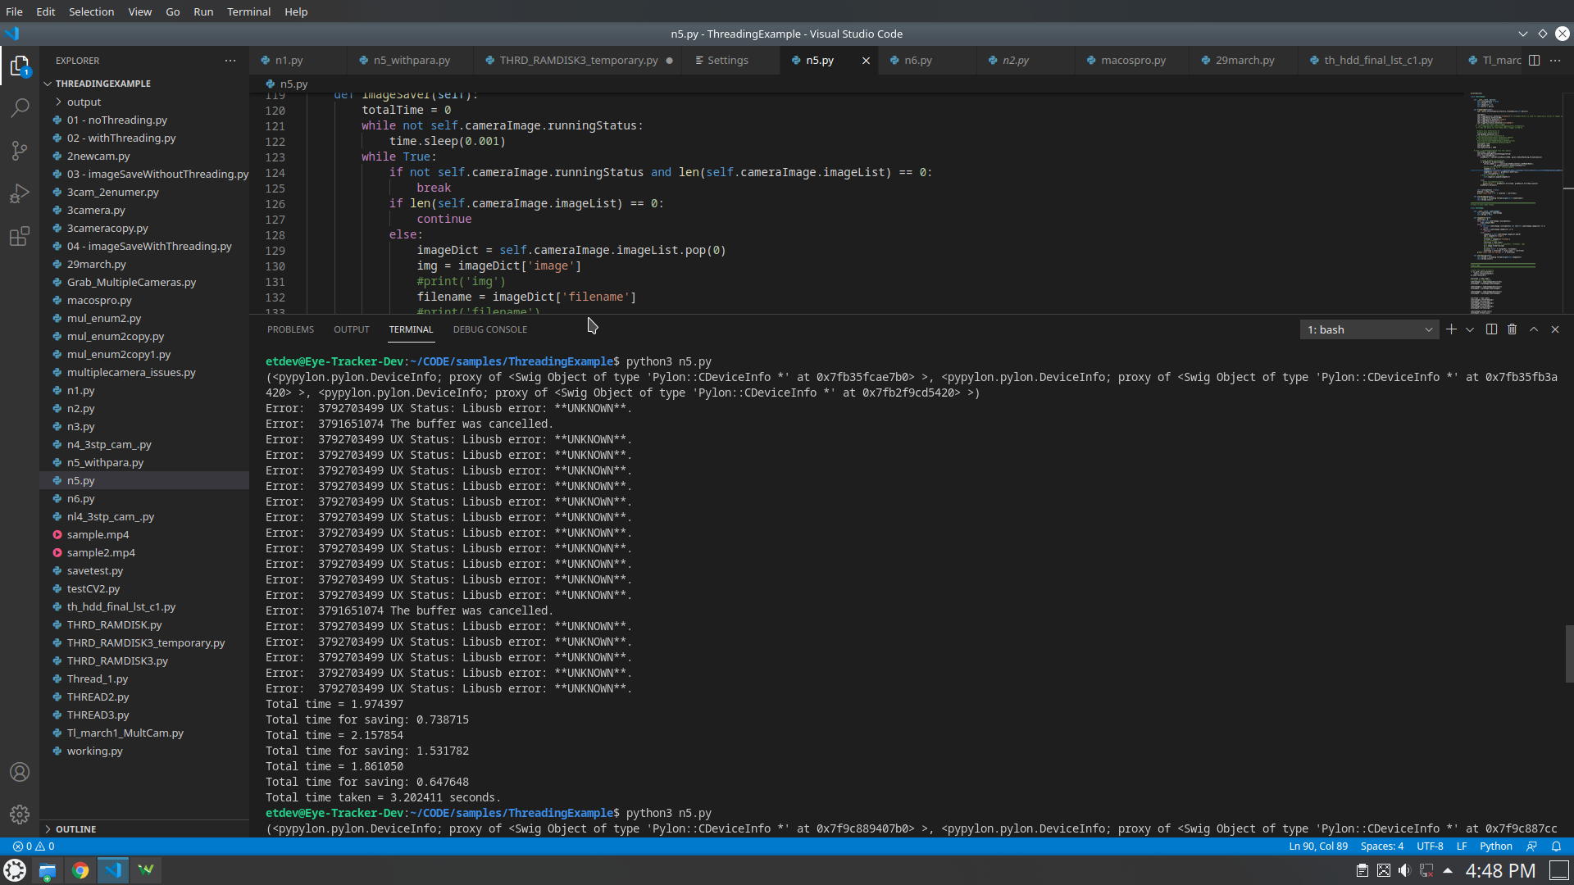The image size is (1574, 885).
Task: Create a new terminal with plus icon
Action: point(1451,329)
